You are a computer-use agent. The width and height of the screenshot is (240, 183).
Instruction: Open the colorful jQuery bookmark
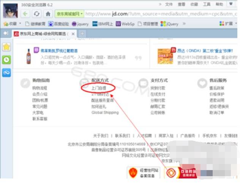[x=169, y=24]
